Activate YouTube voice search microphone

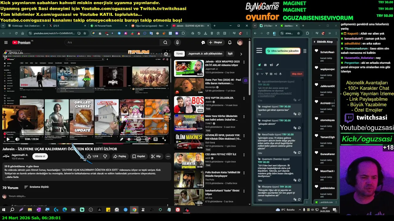[177, 42]
